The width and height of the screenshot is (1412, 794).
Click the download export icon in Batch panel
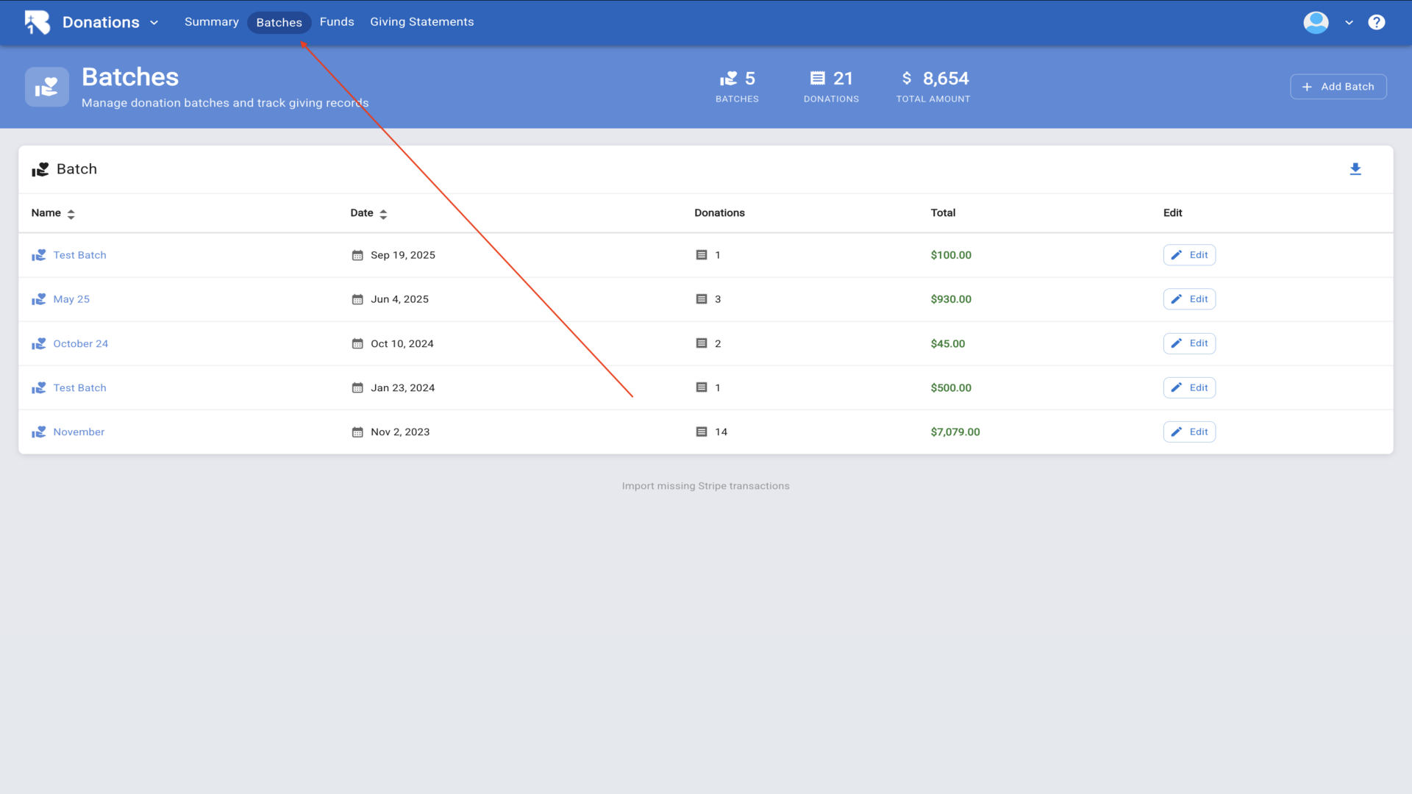pos(1355,169)
